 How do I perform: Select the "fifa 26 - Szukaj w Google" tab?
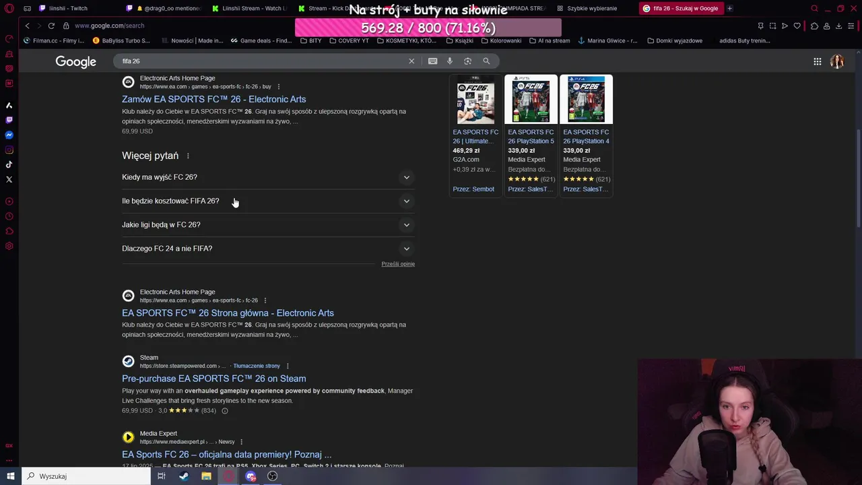click(x=680, y=9)
